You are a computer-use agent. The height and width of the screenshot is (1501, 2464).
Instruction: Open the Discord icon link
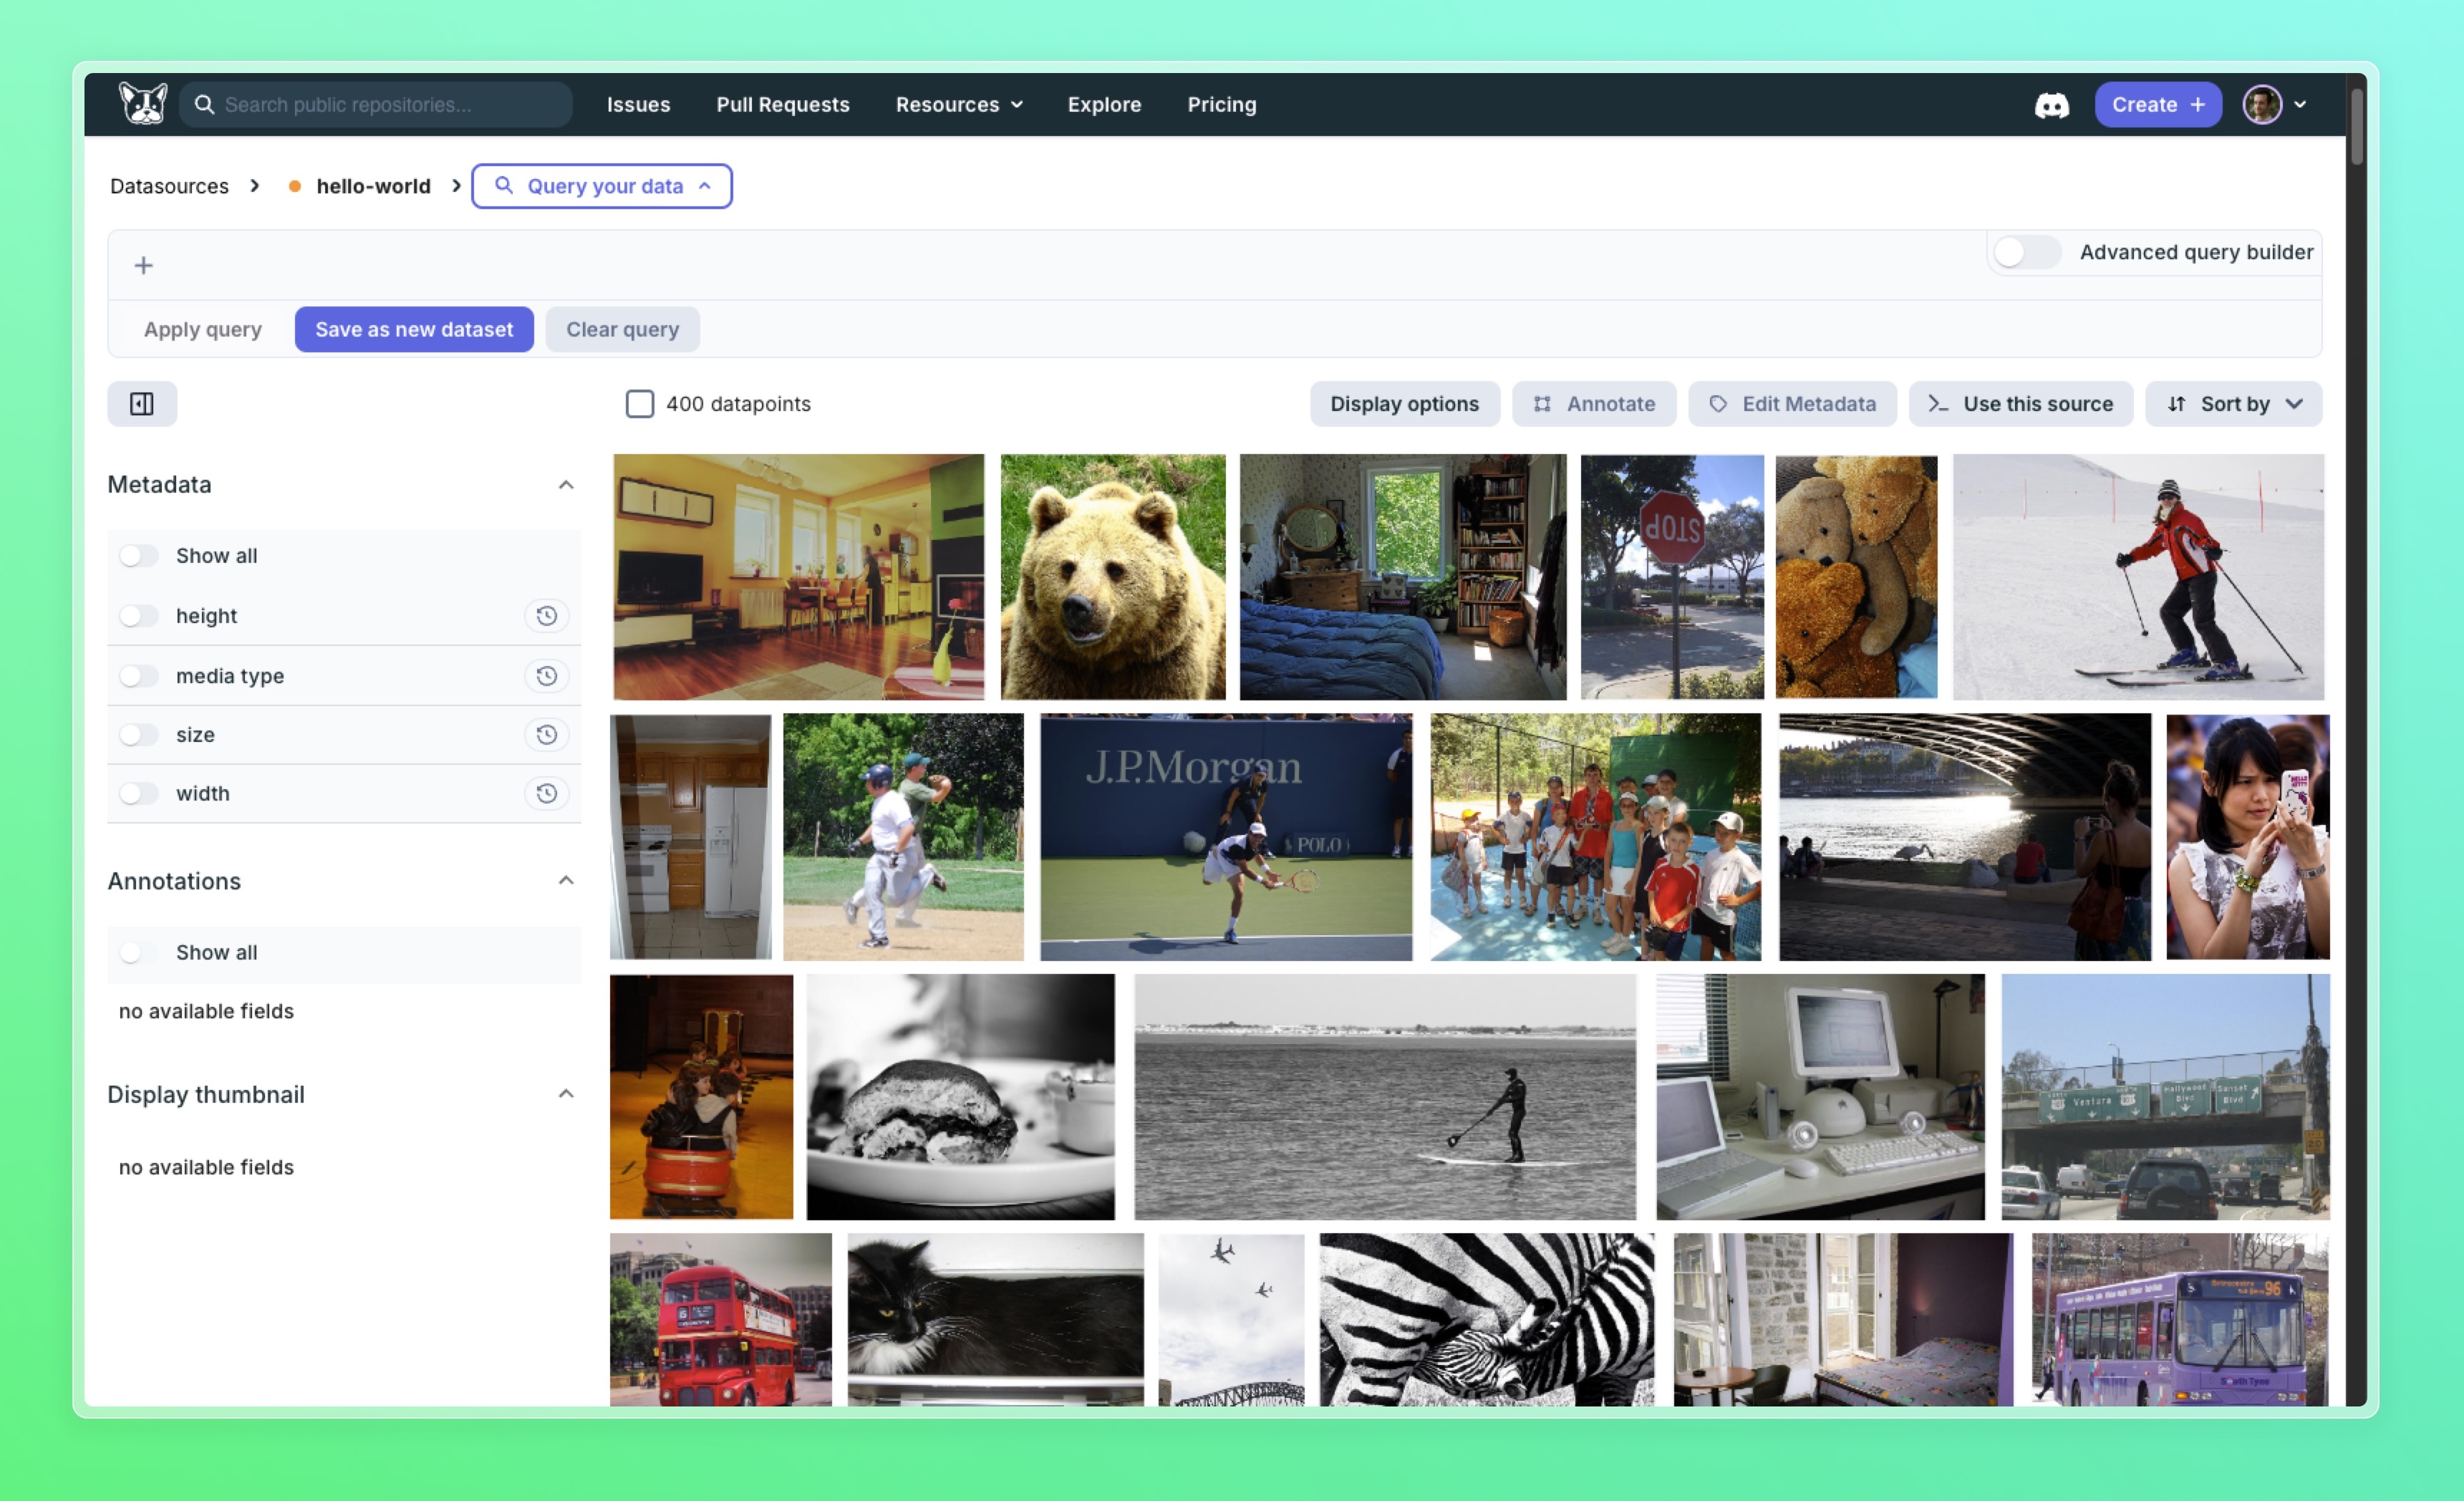tap(2051, 105)
